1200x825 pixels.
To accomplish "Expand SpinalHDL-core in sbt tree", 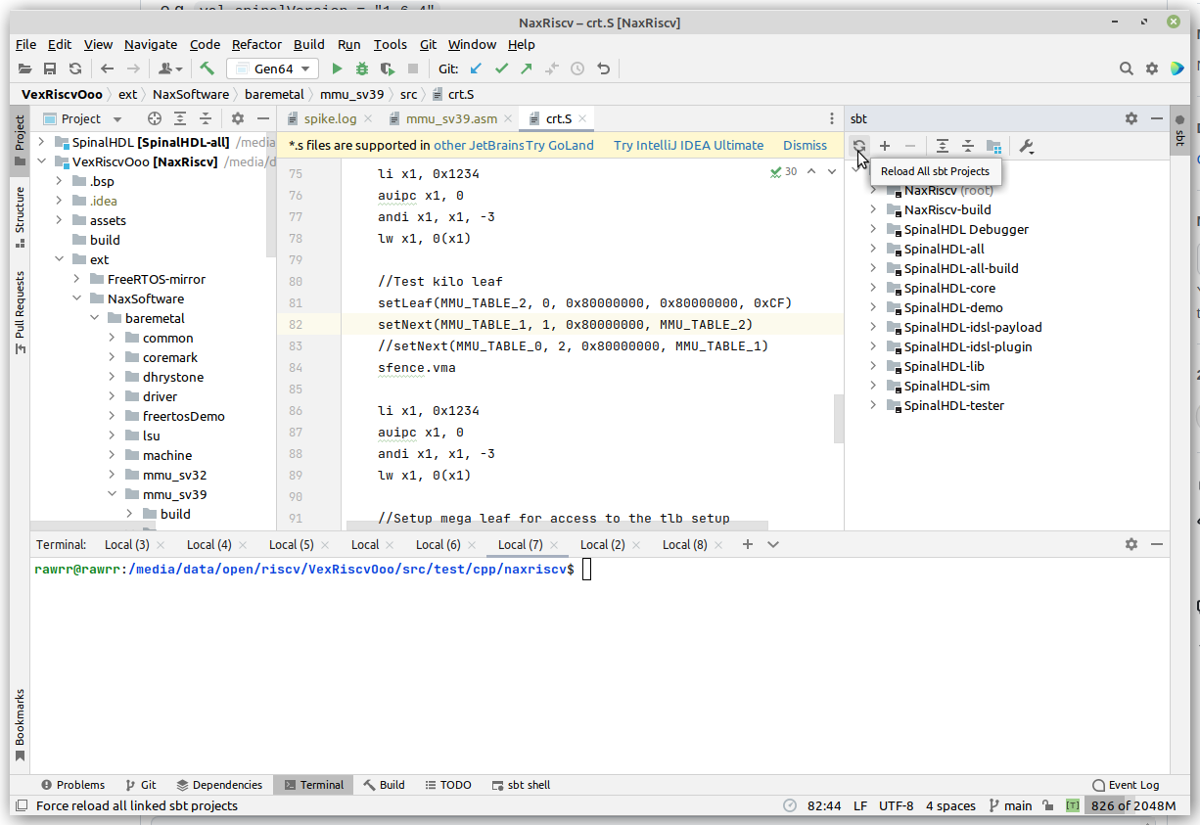I will pos(873,288).
